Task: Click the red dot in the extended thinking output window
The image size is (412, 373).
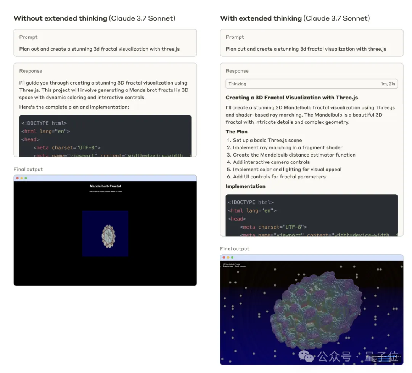Action: 224,258
